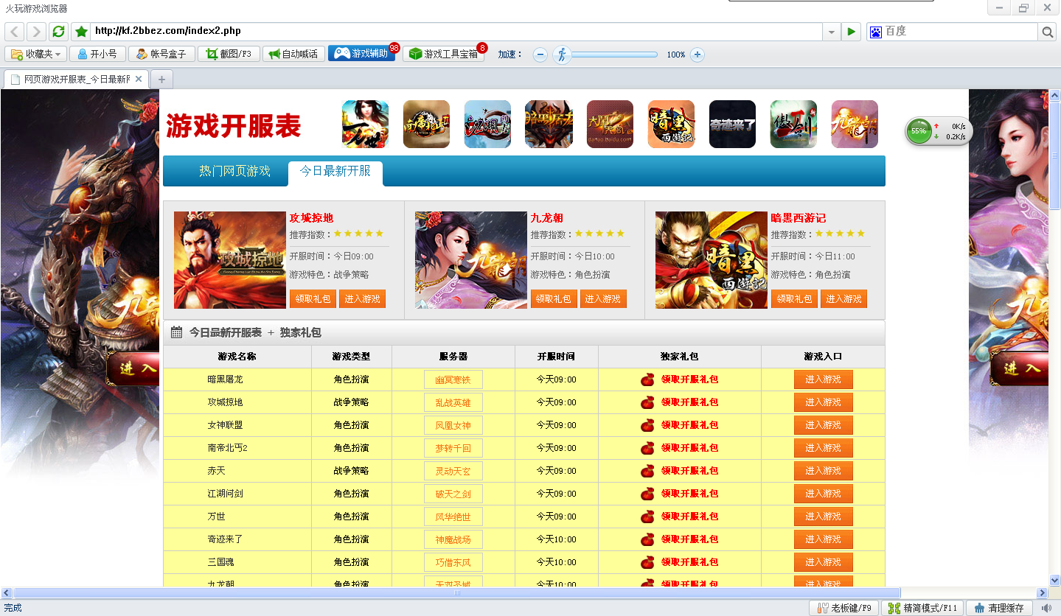This screenshot has width=1061, height=616.
Task: Click the 奇迹来了 game icon in the header row
Action: coord(732,124)
